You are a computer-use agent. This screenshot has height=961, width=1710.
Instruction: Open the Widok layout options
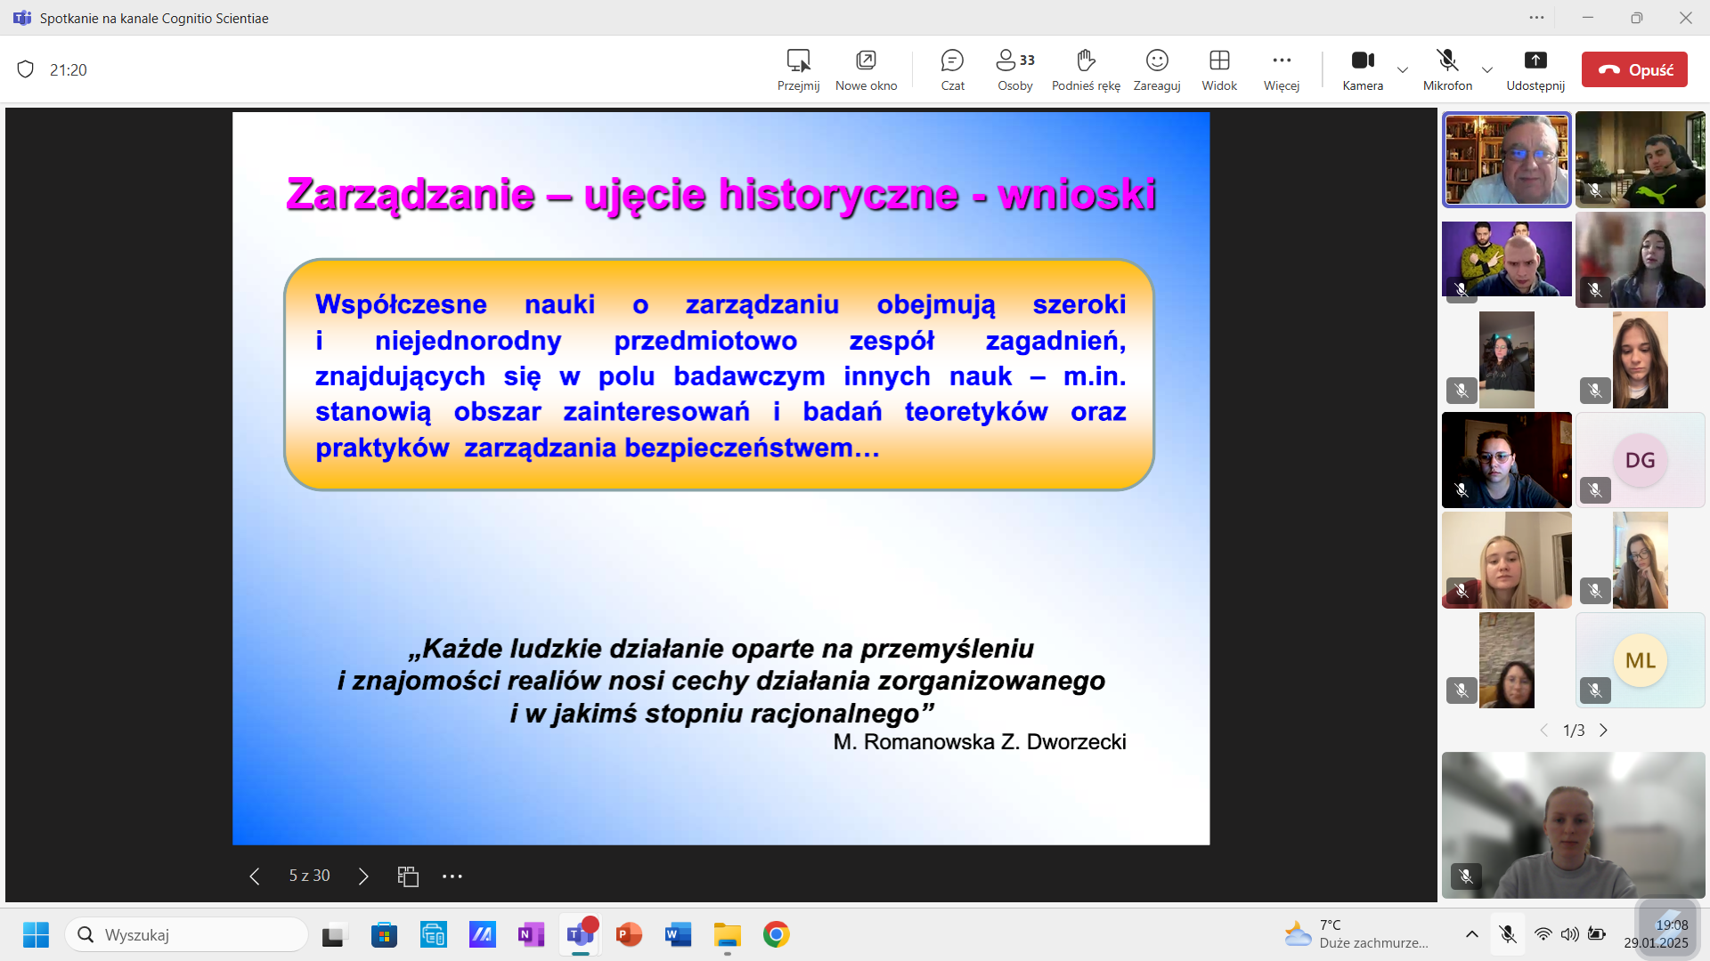(1219, 69)
